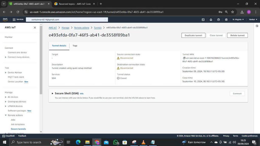Click the Delete tunnel button
This screenshot has width=260, height=146.
pyautogui.click(x=237, y=35)
